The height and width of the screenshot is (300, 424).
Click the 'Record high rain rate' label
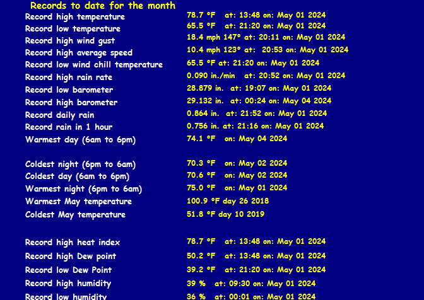69,77
